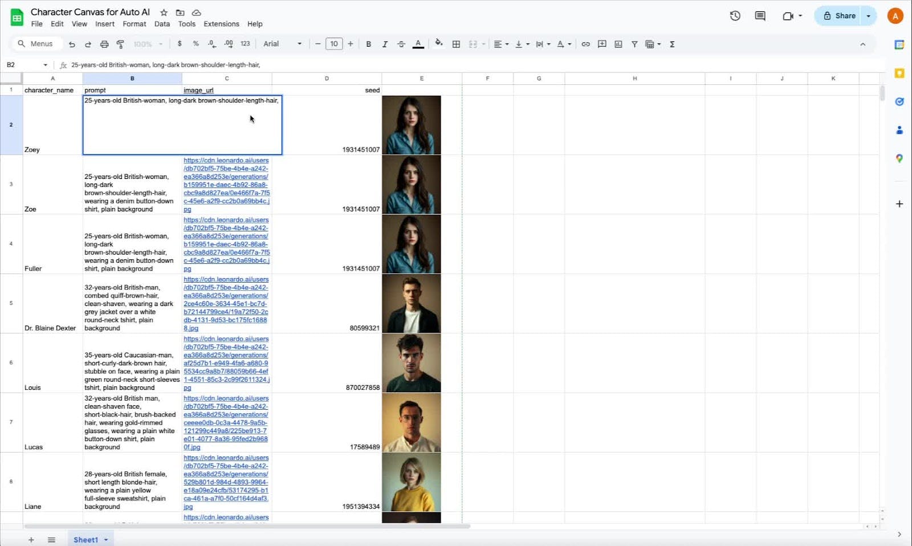The width and height of the screenshot is (912, 546).
Task: Click the paint format icon
Action: 120,44
